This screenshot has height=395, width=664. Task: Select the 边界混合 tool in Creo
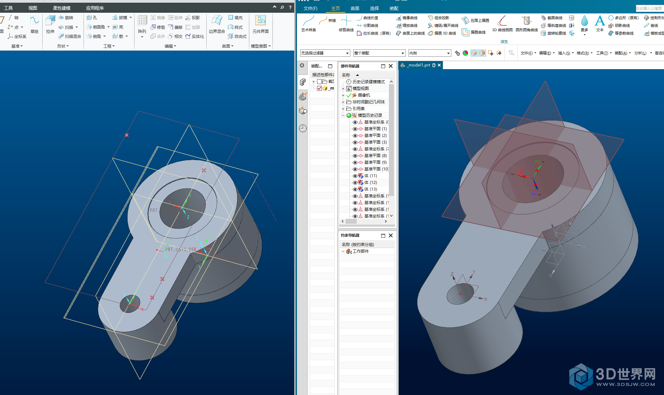(x=217, y=24)
